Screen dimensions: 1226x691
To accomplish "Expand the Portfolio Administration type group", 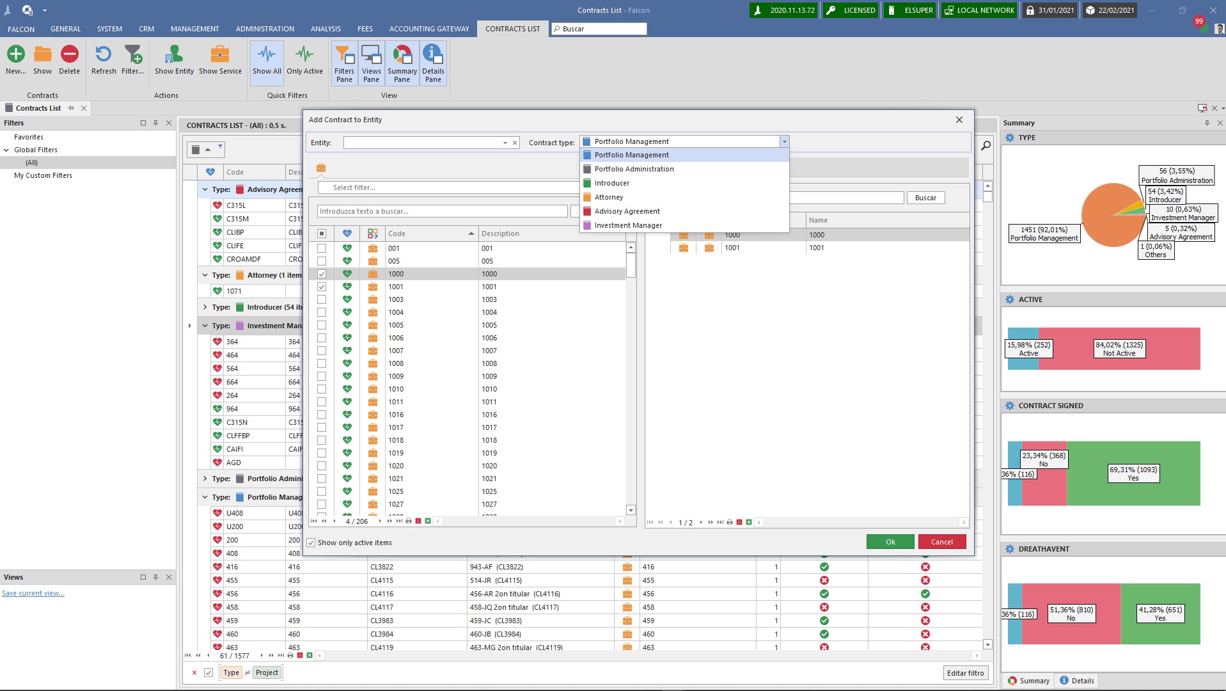I will point(205,479).
